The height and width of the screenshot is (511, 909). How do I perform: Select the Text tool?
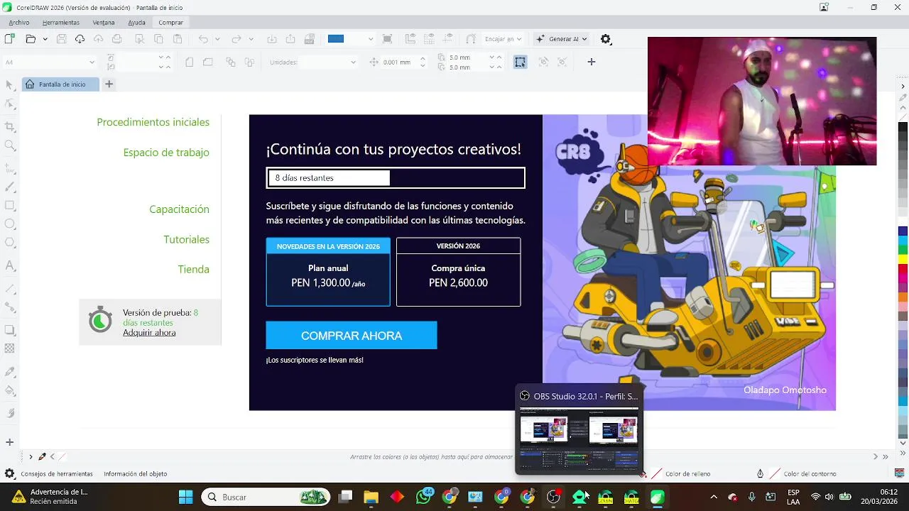10,266
